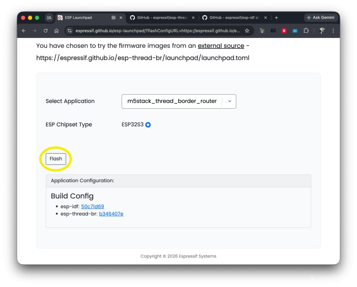
Task: Close the esp-idf GitHub tab
Action: [x=266, y=17]
